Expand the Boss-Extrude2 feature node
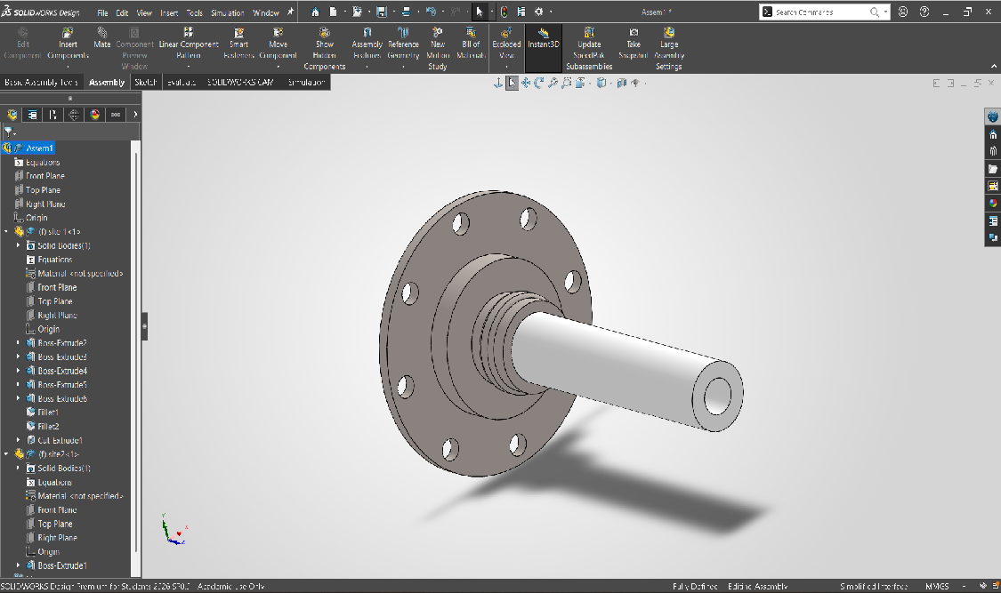The image size is (1001, 593). 19,343
